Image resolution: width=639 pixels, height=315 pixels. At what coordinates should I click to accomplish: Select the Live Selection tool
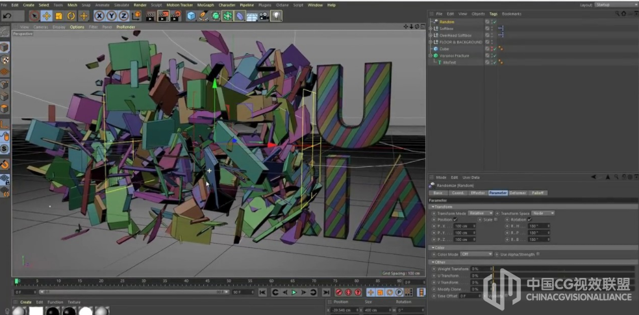[x=34, y=16]
